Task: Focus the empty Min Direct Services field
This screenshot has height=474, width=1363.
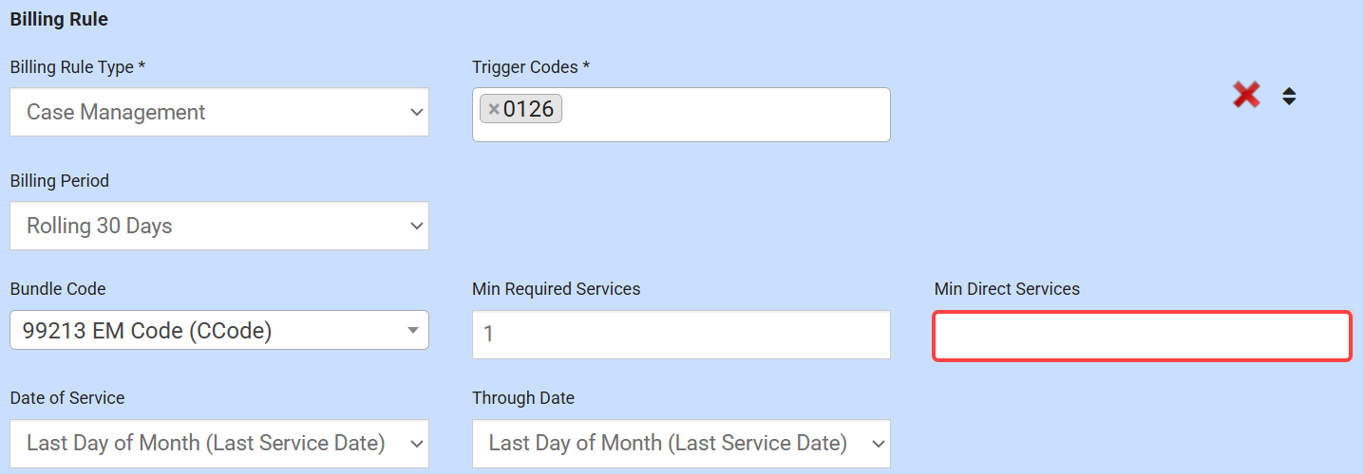Action: click(1142, 336)
